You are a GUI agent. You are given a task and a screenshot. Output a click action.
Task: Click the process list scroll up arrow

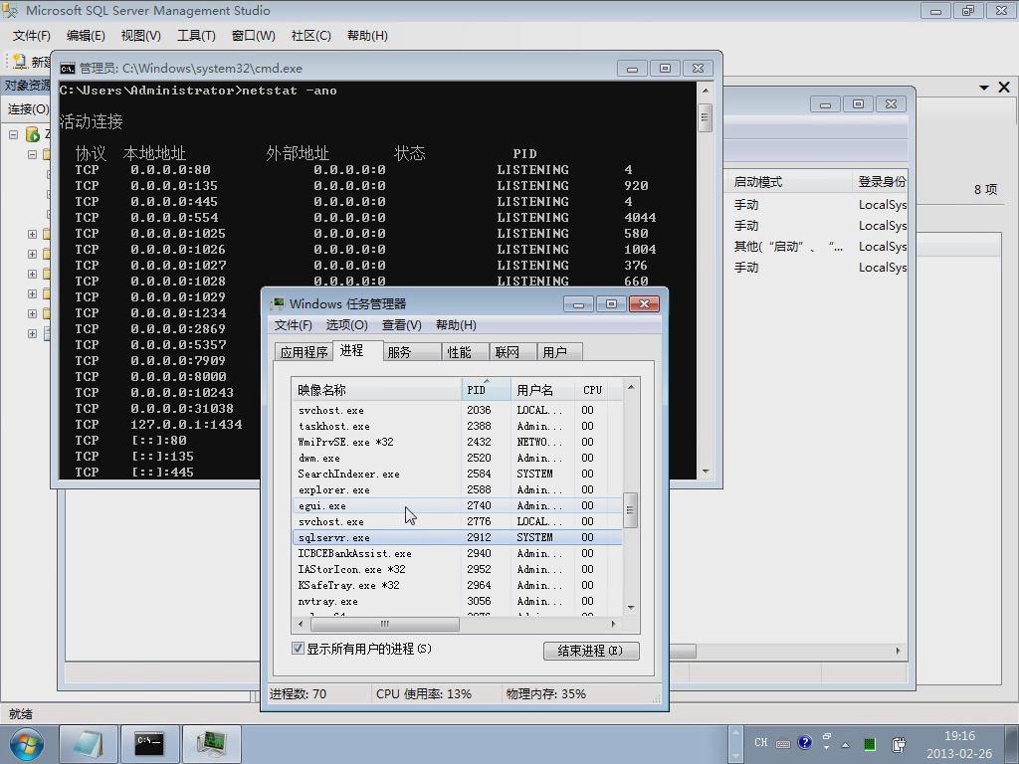click(630, 387)
